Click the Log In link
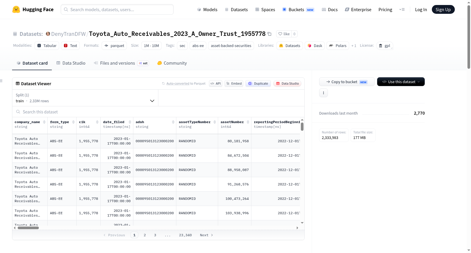The height and width of the screenshot is (253, 471). [x=421, y=9]
